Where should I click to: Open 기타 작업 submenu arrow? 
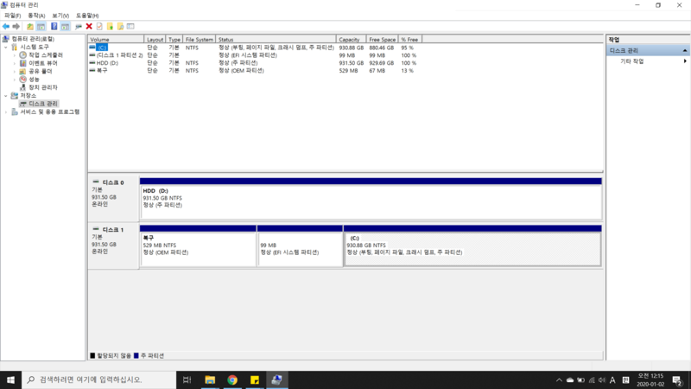coord(685,61)
